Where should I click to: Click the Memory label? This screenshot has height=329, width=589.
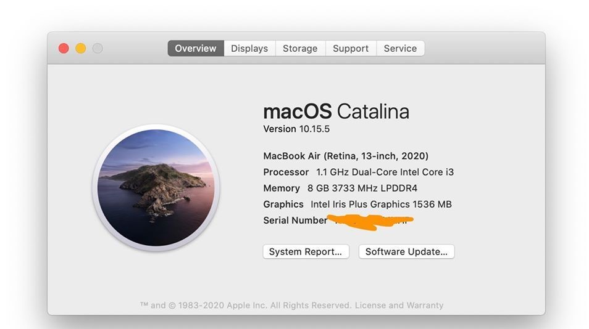(x=282, y=188)
